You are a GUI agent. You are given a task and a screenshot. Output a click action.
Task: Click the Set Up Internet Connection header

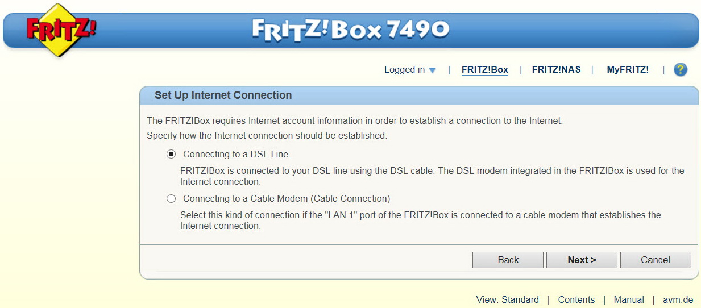[223, 95]
